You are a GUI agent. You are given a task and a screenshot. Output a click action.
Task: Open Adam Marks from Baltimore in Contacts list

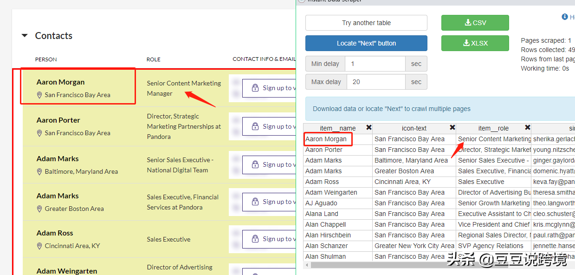(58, 159)
